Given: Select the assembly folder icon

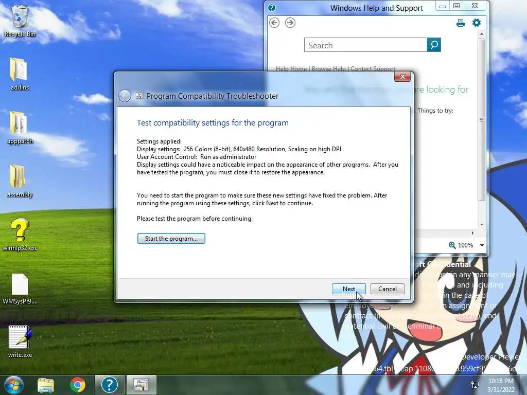Looking at the screenshot, I should click(x=20, y=182).
